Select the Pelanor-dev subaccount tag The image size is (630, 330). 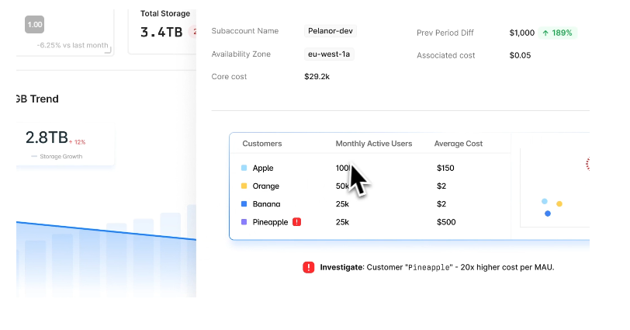click(331, 31)
